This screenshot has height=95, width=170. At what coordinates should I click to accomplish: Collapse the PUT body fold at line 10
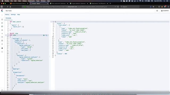[9, 37]
